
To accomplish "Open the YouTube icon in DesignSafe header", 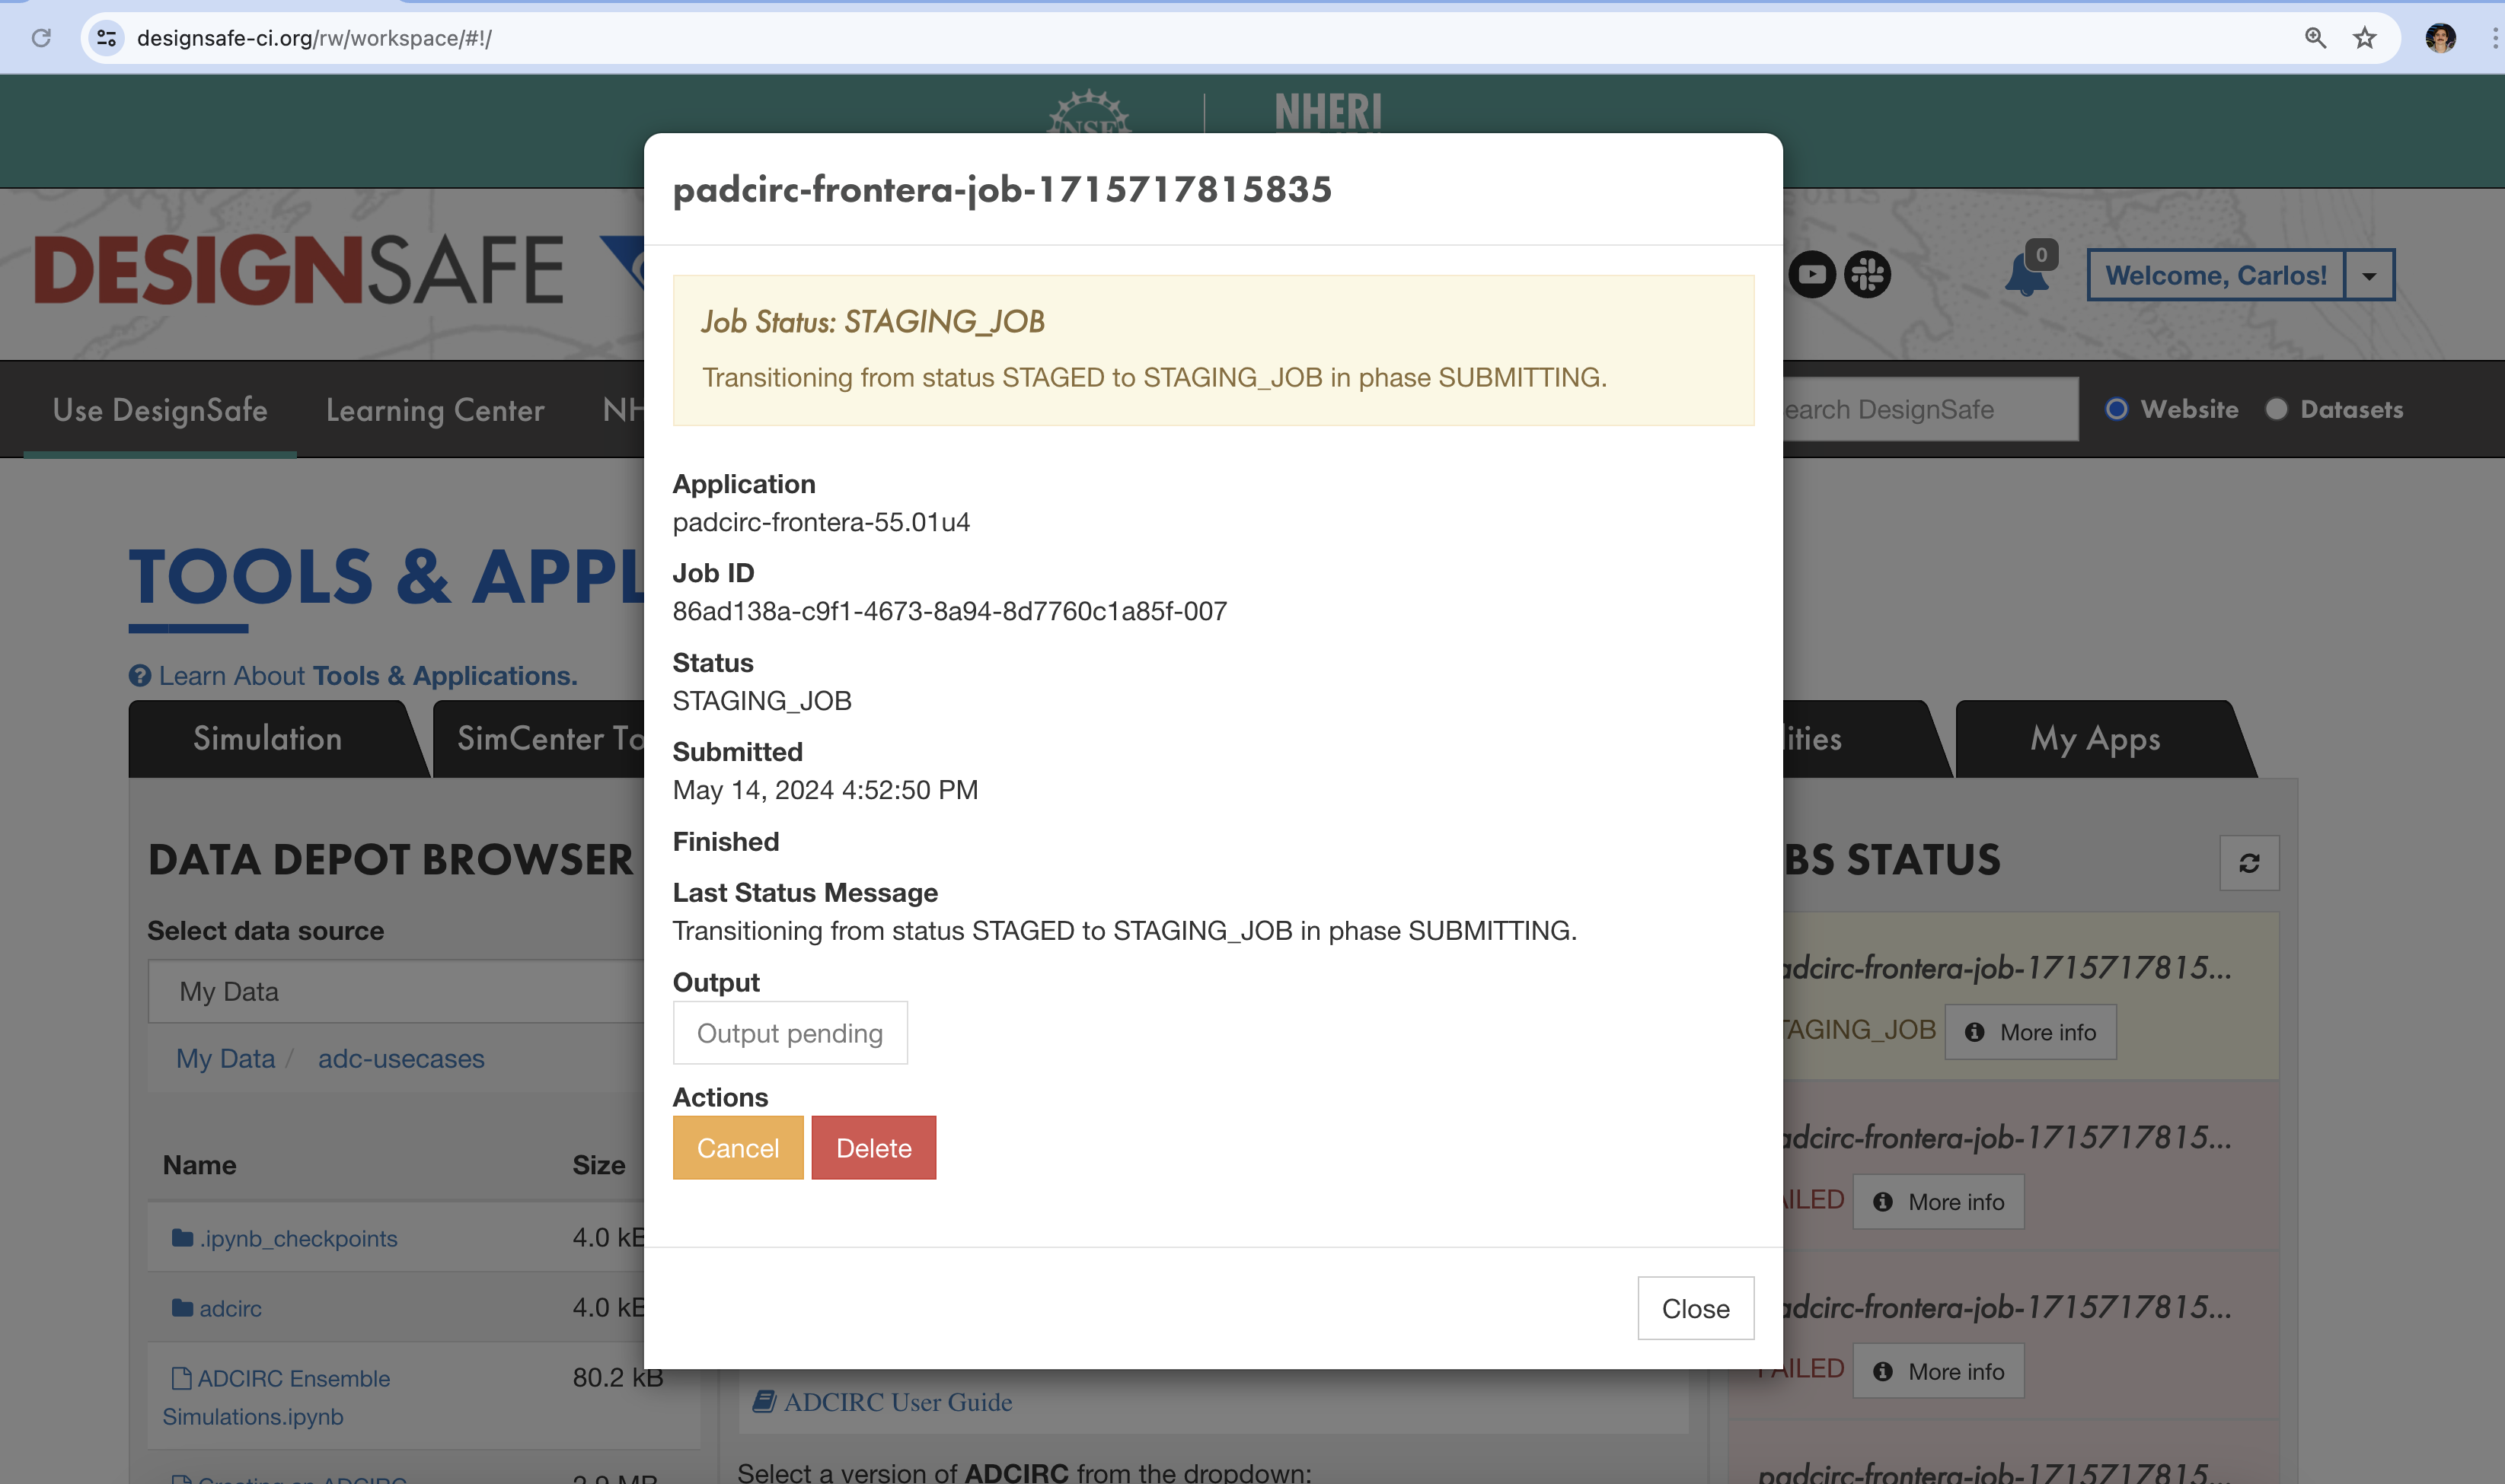I will click(x=1811, y=274).
